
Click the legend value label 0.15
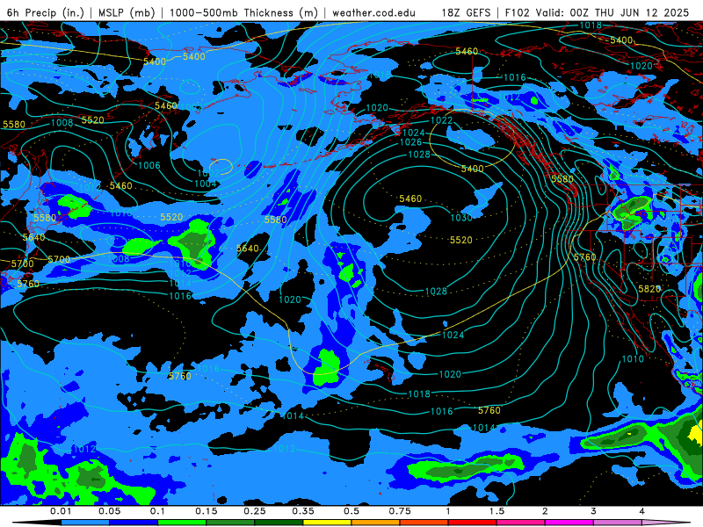(207, 511)
